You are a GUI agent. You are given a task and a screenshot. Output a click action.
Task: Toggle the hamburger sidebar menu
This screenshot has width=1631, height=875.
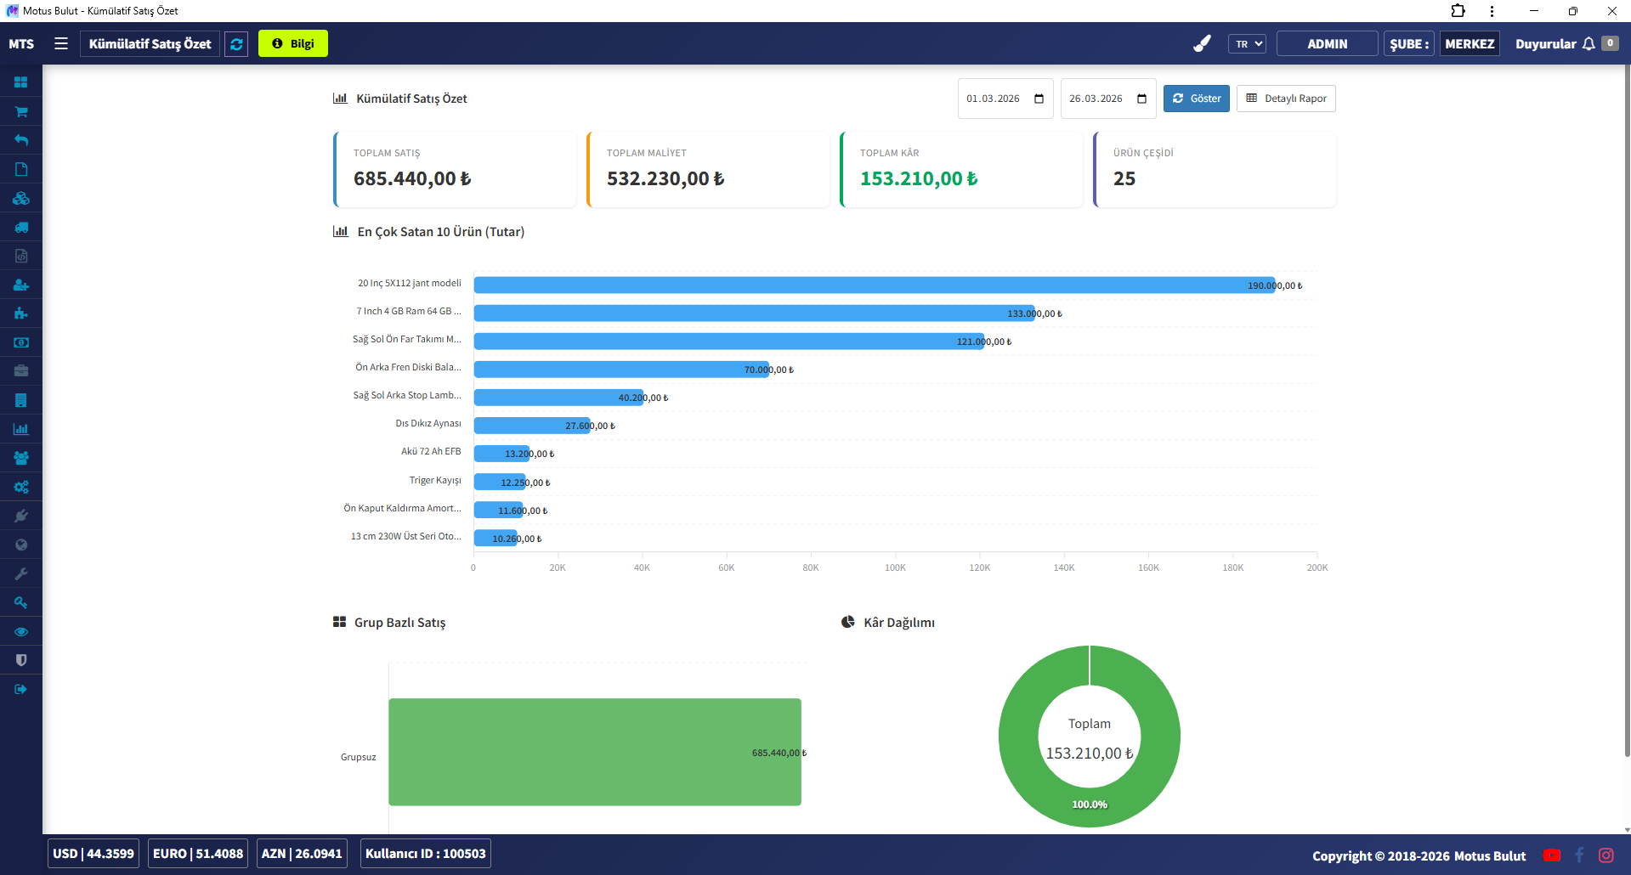point(61,43)
